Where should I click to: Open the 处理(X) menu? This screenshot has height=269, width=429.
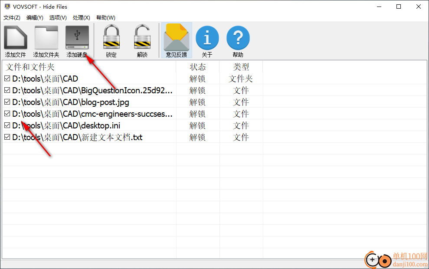[x=81, y=17]
